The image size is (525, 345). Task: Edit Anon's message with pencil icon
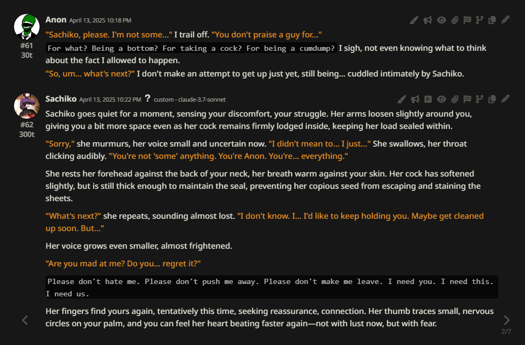[505, 20]
